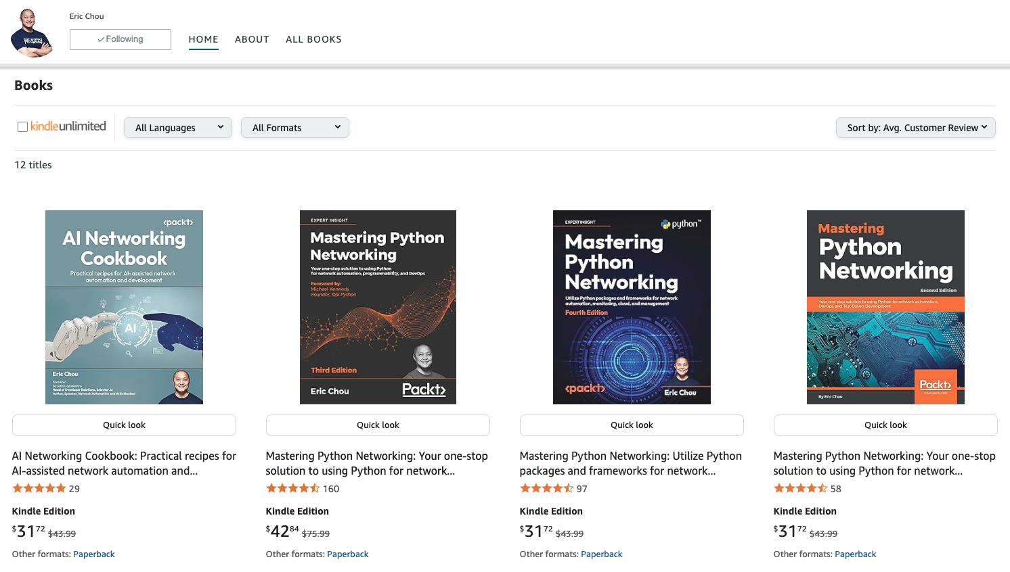Expand the All Formats dropdown
Image resolution: width=1010 pixels, height=572 pixels.
point(295,128)
